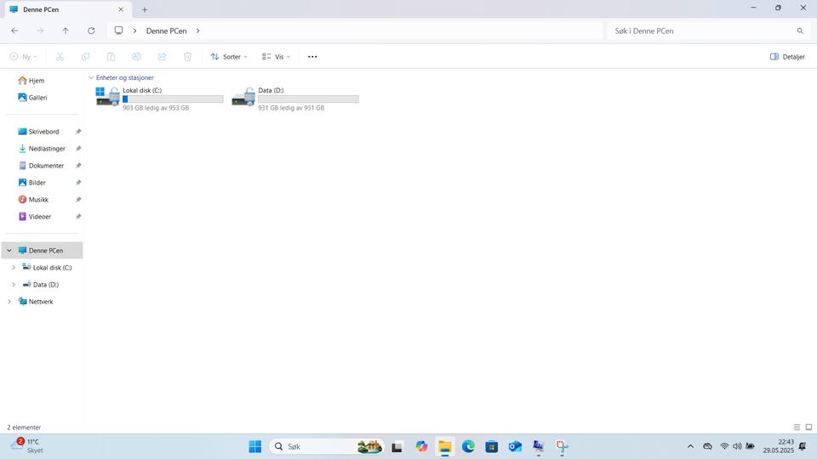
Task: Collapse the Enheter og stasjoner group
Action: click(91, 77)
